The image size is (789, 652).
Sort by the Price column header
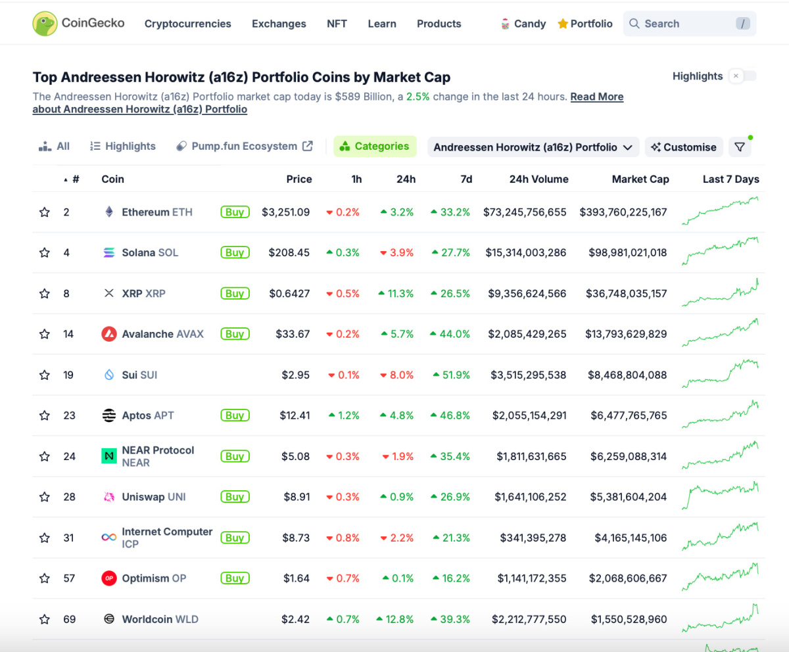pos(299,179)
